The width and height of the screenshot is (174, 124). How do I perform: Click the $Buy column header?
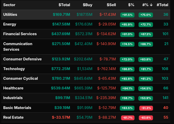87,5
